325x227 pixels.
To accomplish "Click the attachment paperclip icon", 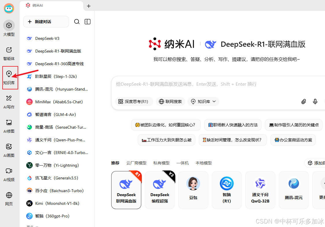I will pyautogui.click(x=303, y=102).
